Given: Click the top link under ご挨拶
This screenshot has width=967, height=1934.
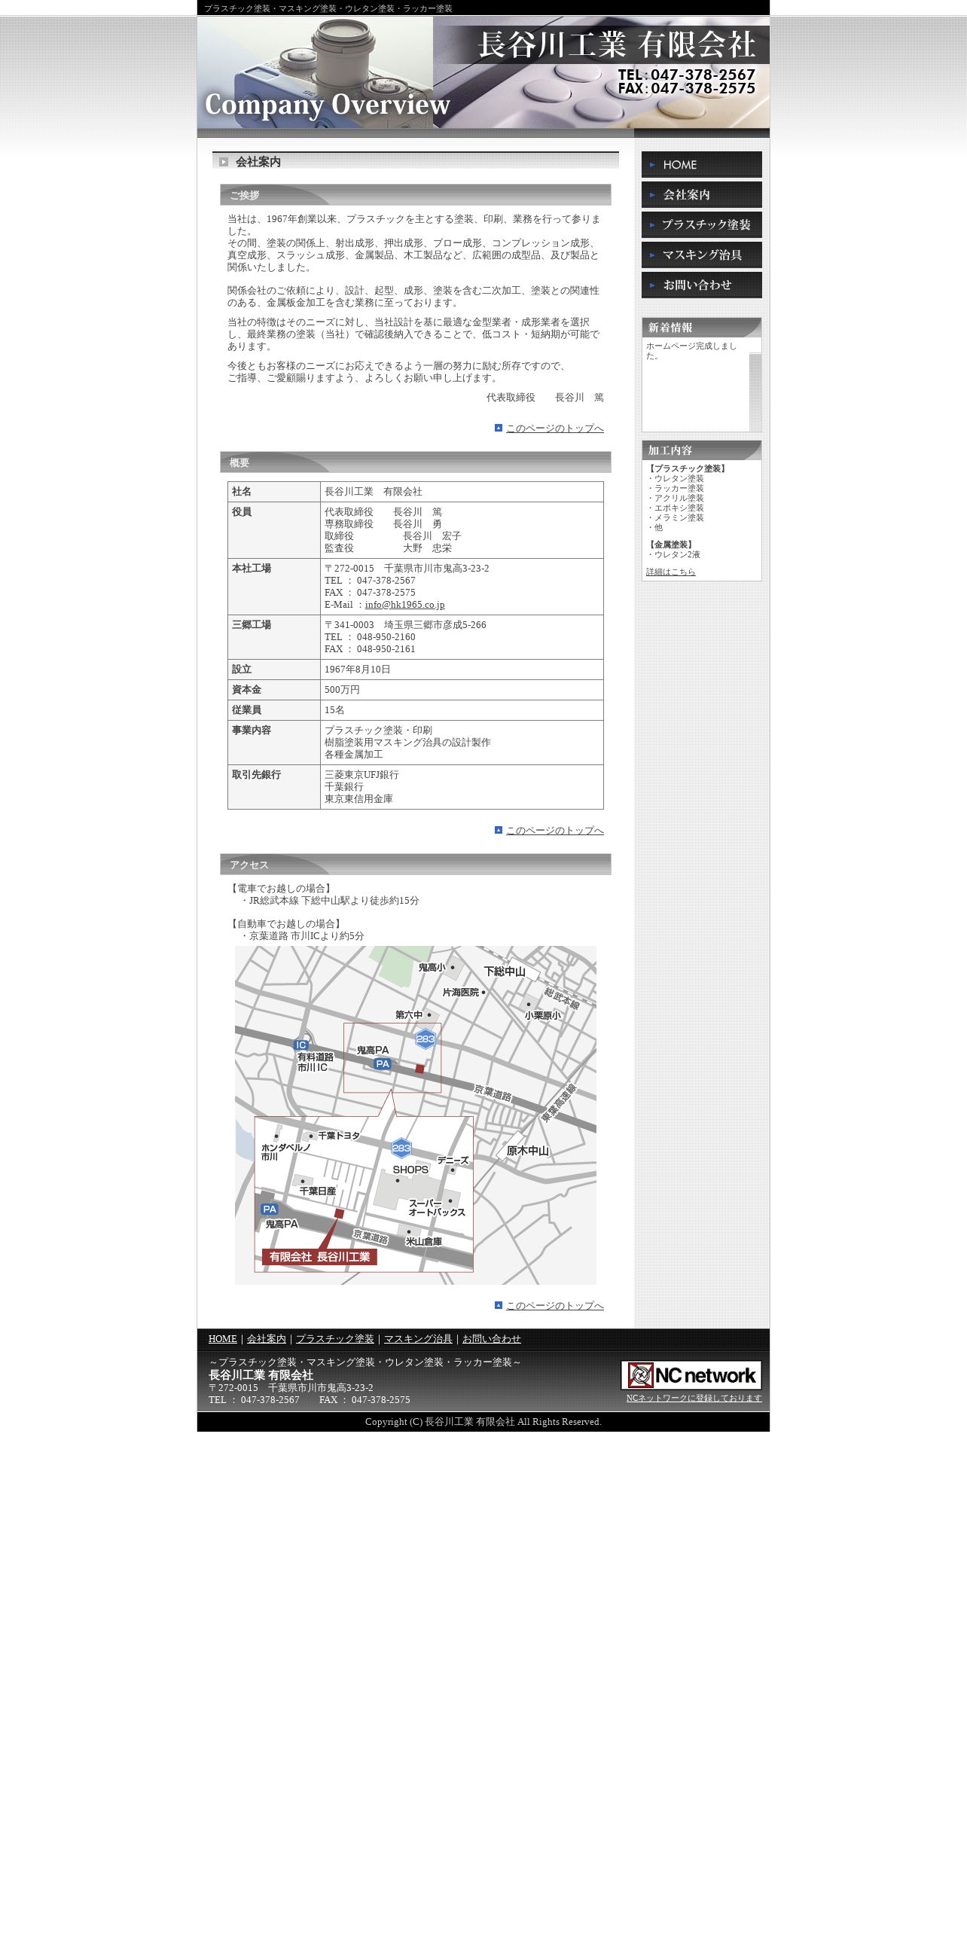Looking at the screenshot, I should 554,429.
